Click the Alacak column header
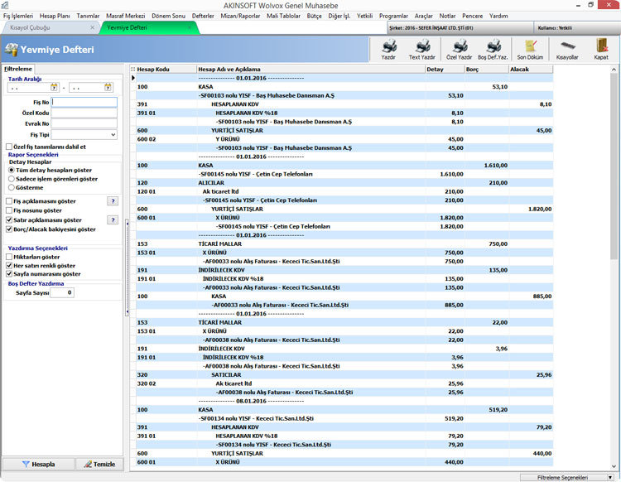This screenshot has width=621, height=482. [x=531, y=70]
